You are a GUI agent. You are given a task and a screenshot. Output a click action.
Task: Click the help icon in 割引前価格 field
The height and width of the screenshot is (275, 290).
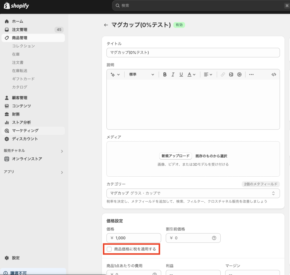pyautogui.click(x=214, y=238)
